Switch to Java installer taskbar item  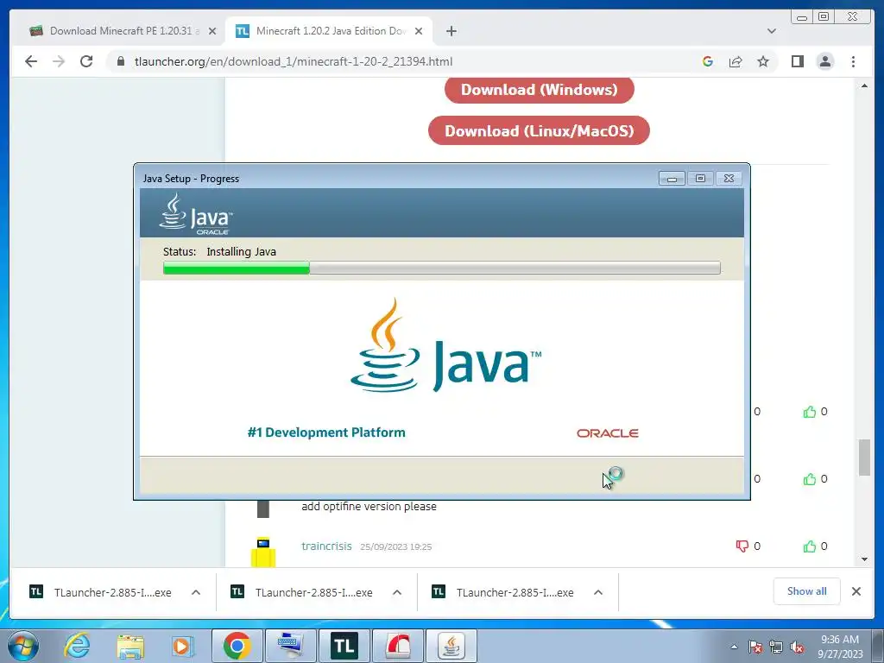coord(451,646)
